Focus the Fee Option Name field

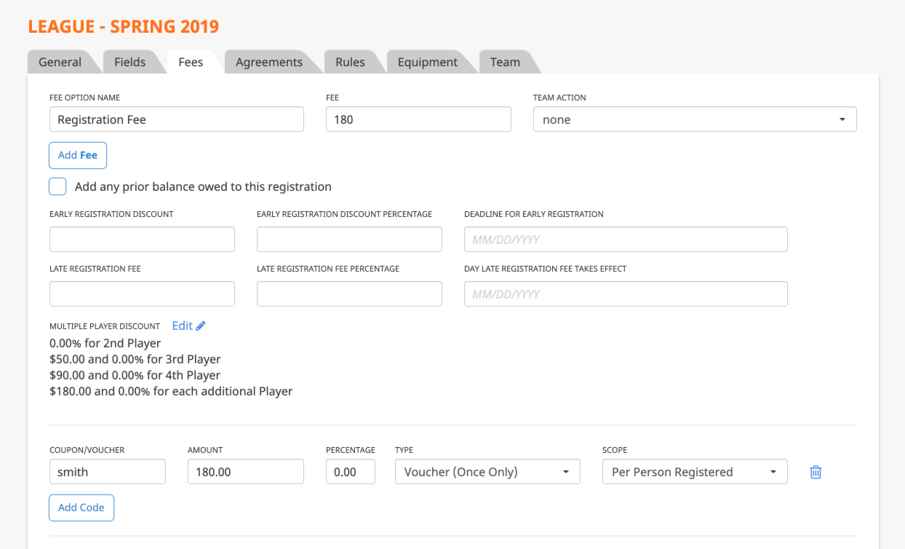(177, 119)
